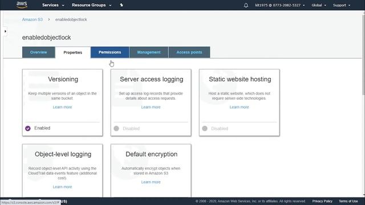Switch to the Permissions tab
The image size is (365, 205).
(109, 52)
